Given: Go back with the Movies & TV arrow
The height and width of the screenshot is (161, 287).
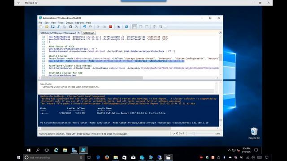Looking at the screenshot, I should [x=18, y=3].
